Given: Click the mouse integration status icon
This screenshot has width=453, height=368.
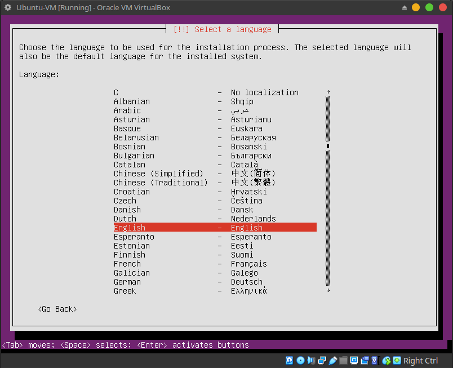Looking at the screenshot, I should (x=387, y=360).
